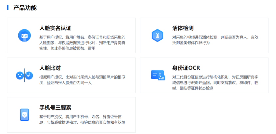Click the 人脸比对 two smiley faces icon
The height and width of the screenshot is (134, 276).
[x=24, y=75]
